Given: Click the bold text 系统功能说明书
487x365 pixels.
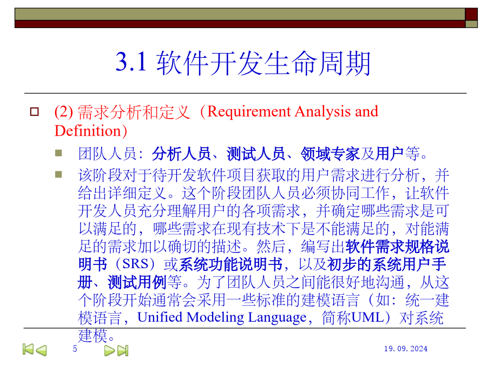Looking at the screenshot, I should [231, 264].
